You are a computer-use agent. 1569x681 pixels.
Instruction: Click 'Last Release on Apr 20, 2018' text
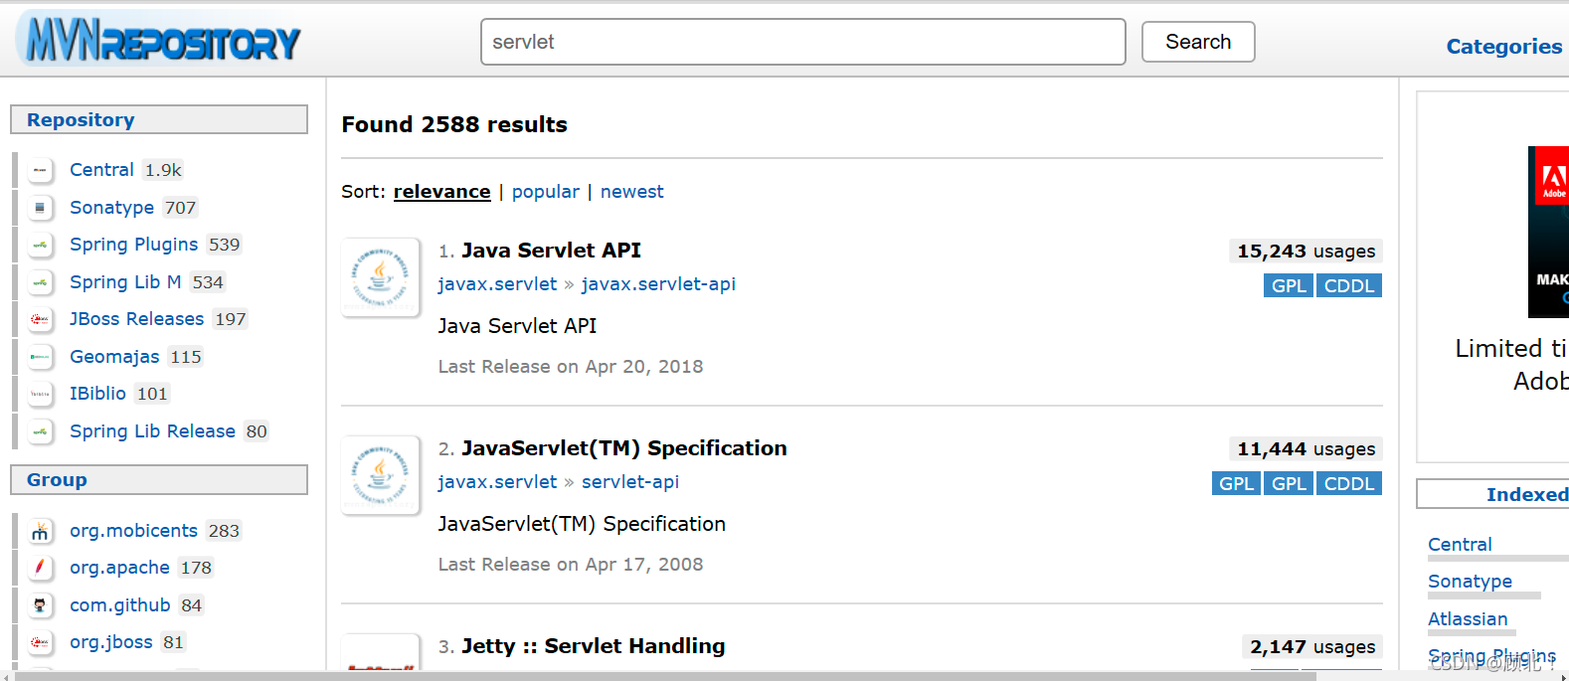click(x=571, y=367)
